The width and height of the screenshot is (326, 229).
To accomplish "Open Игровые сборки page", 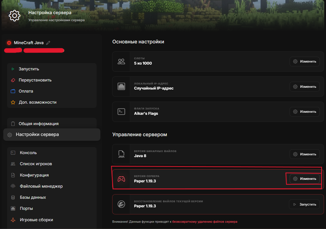I will (52, 220).
